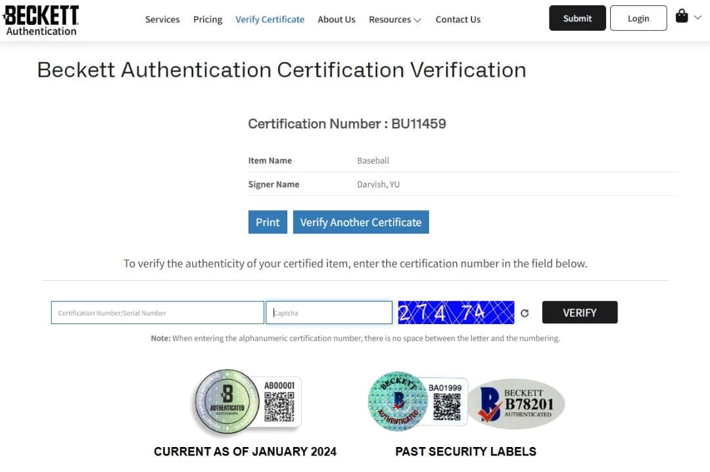This screenshot has width=710, height=472.
Task: Click the captcha code image
Action: click(x=456, y=313)
